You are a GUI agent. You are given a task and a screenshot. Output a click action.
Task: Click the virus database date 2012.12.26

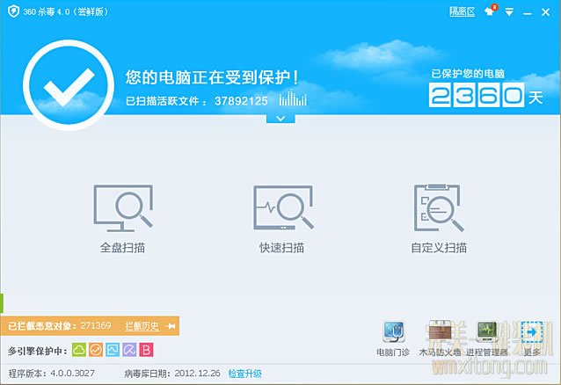coord(197,374)
